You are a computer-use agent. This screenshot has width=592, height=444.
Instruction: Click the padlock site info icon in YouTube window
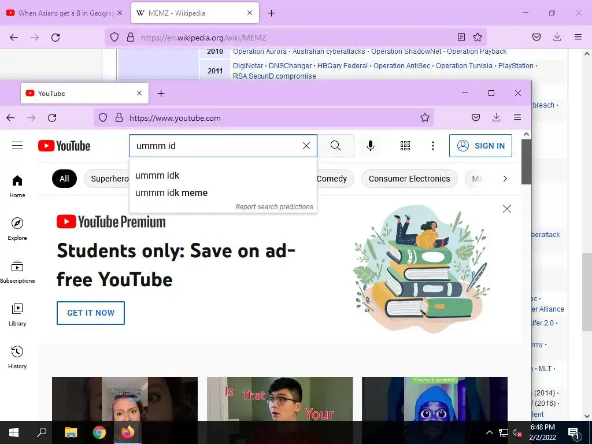click(119, 118)
